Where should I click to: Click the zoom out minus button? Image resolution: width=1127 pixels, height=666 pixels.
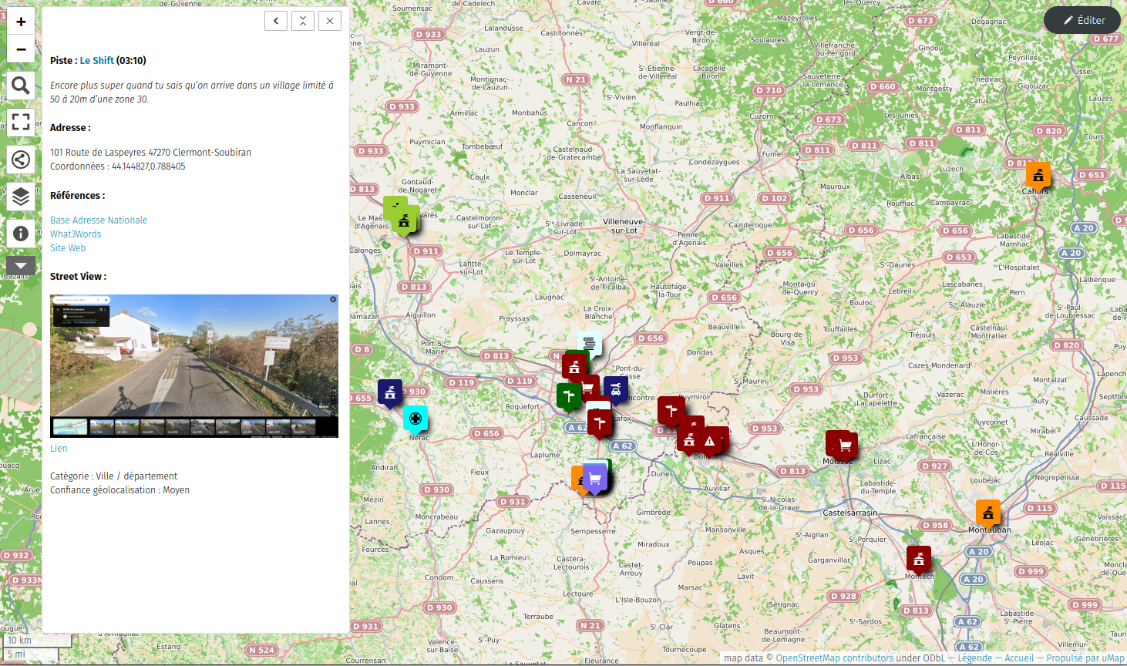pyautogui.click(x=21, y=49)
